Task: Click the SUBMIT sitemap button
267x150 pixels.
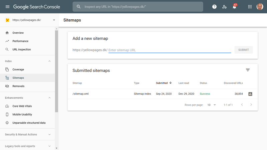Action: (x=244, y=50)
